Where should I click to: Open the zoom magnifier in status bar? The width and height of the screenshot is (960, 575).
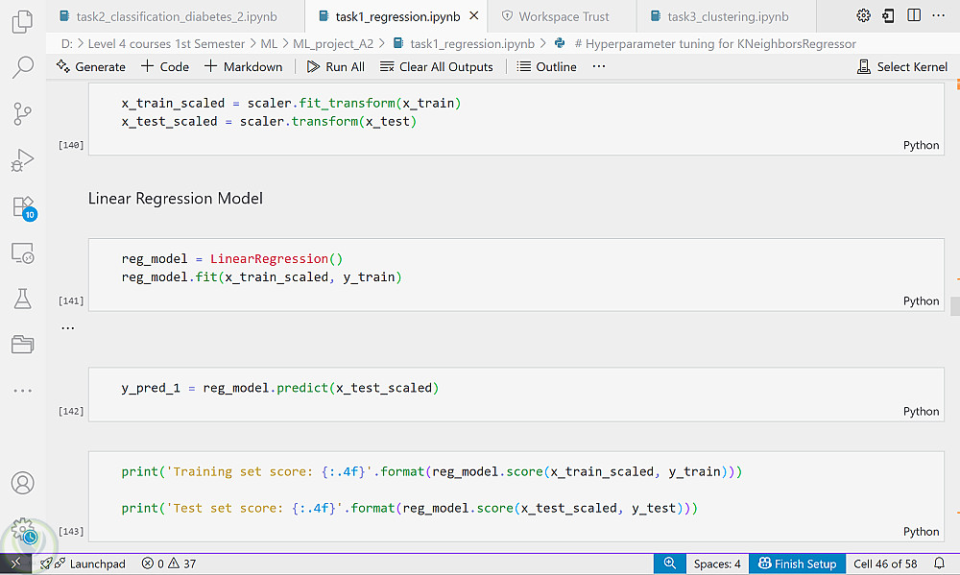pos(670,563)
